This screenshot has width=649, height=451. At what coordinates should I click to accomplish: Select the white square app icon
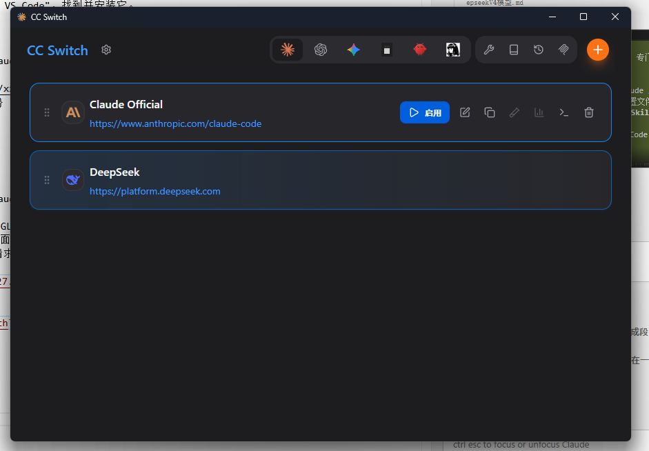click(x=387, y=50)
